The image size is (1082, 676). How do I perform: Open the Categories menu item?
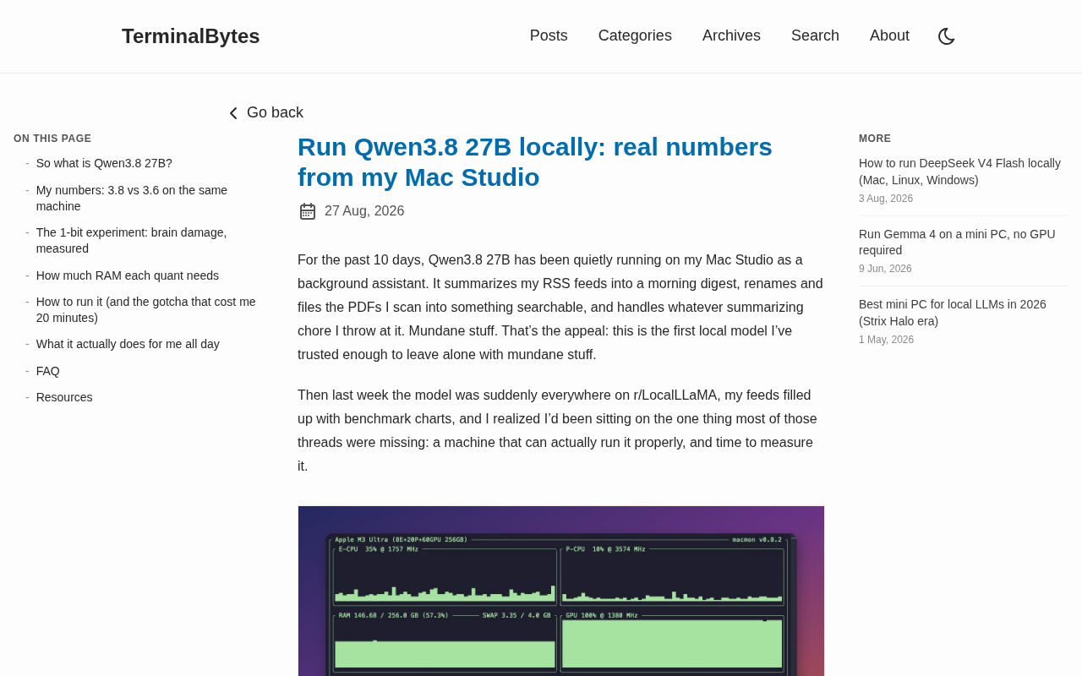[635, 35]
